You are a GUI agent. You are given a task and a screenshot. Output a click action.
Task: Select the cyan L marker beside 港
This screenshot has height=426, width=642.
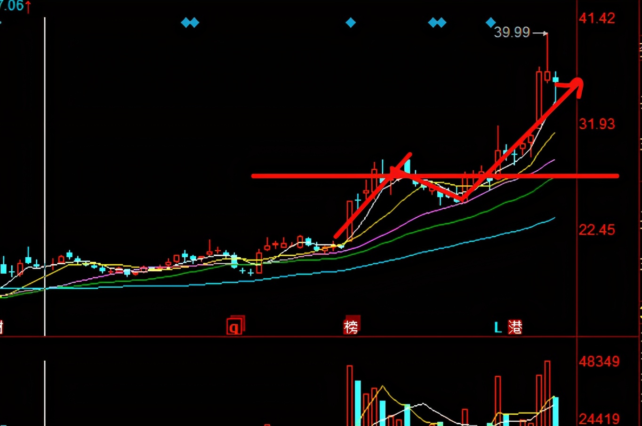tap(498, 327)
